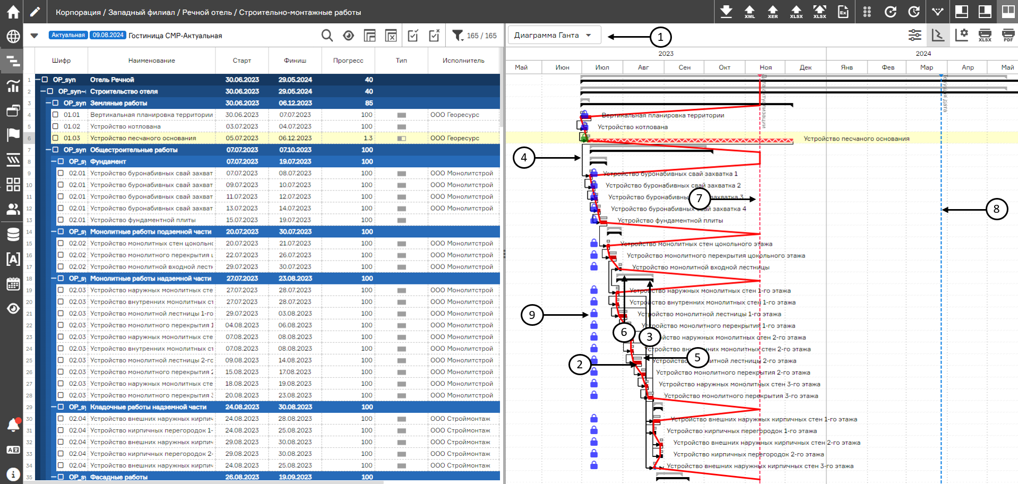
Task: Click the deselect all checkbox icon
Action: tap(434, 36)
